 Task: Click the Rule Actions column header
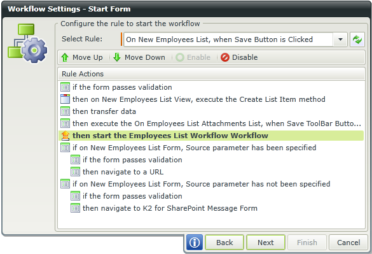211,74
